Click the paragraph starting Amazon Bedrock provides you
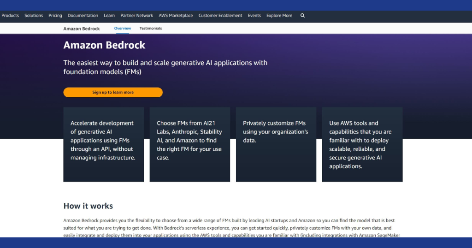Viewport: 472px width, 248px height. [232, 228]
